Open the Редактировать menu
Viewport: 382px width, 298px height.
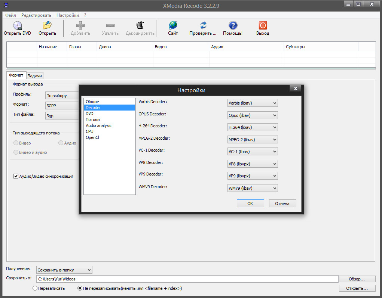point(36,15)
